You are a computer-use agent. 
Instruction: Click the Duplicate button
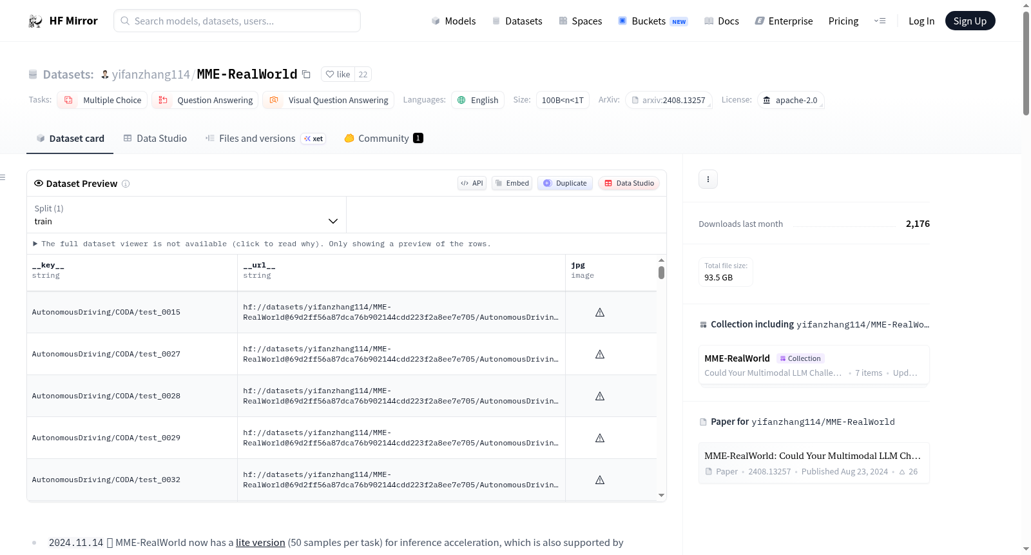pyautogui.click(x=565, y=183)
